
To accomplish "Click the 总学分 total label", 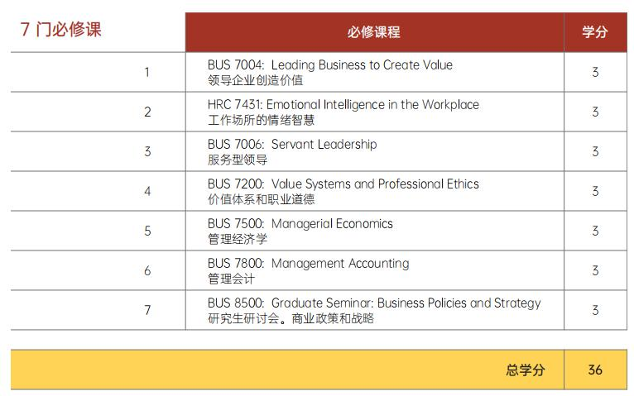I will [526, 370].
